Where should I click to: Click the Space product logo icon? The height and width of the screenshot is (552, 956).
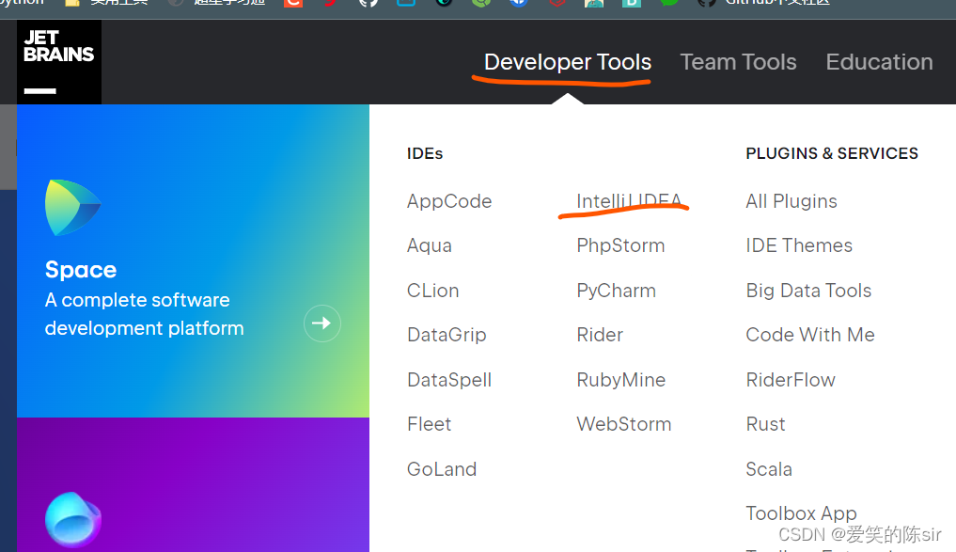pyautogui.click(x=72, y=208)
